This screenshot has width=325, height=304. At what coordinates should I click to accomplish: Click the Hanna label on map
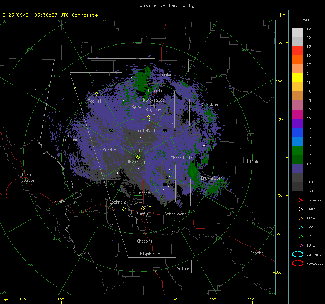tap(252, 161)
